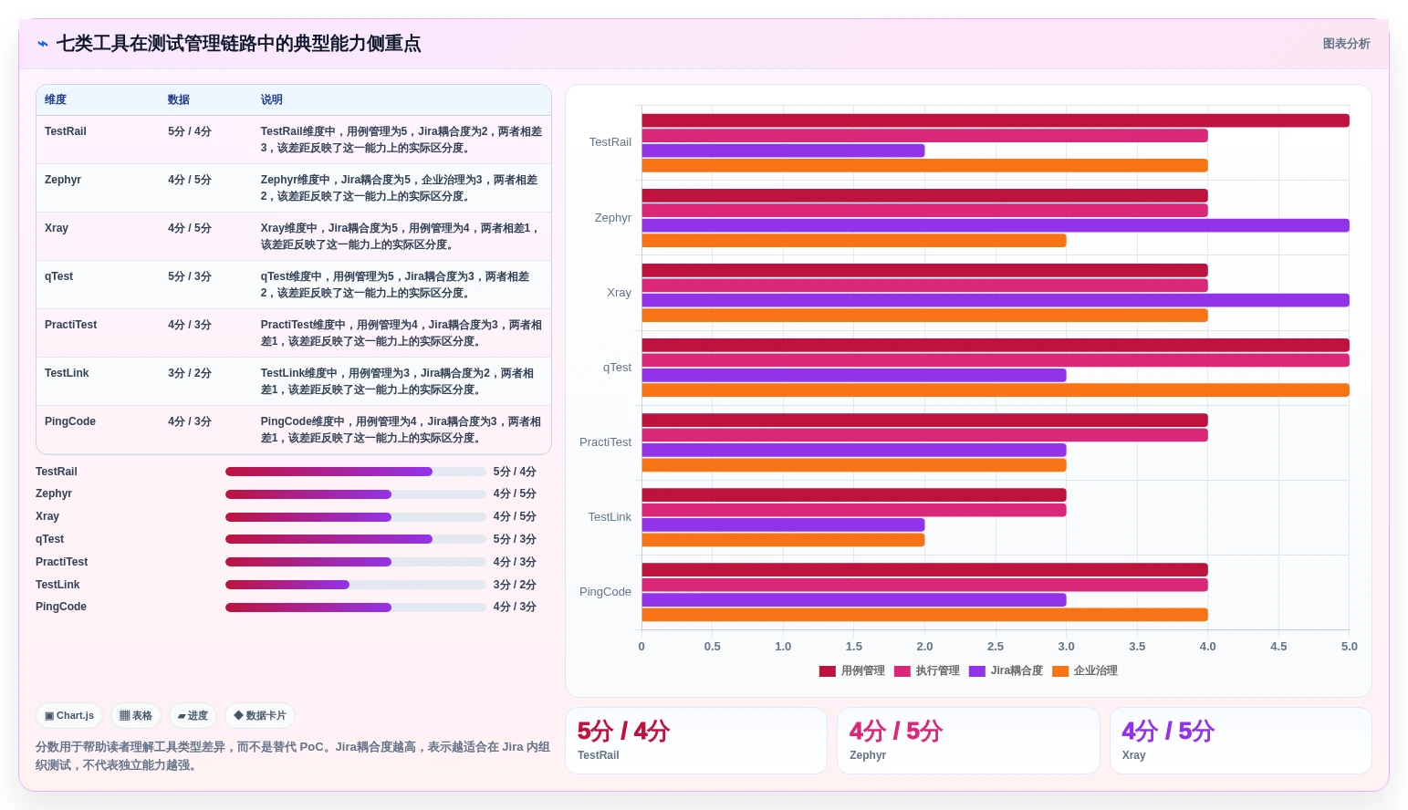1408x810 pixels.
Task: Click the PingCode description text in the table
Action: pos(402,430)
